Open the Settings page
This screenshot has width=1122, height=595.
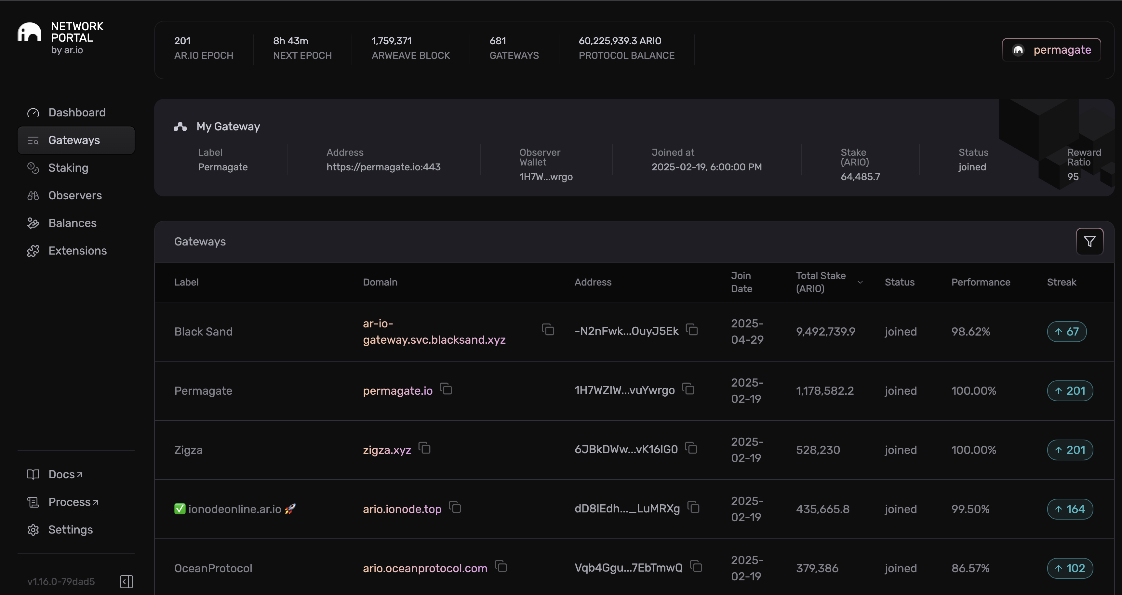point(70,530)
